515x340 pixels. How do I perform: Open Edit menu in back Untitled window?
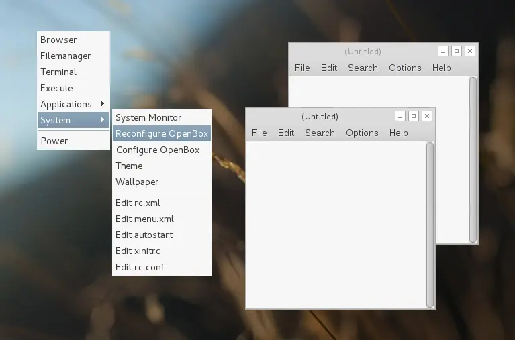(x=329, y=68)
